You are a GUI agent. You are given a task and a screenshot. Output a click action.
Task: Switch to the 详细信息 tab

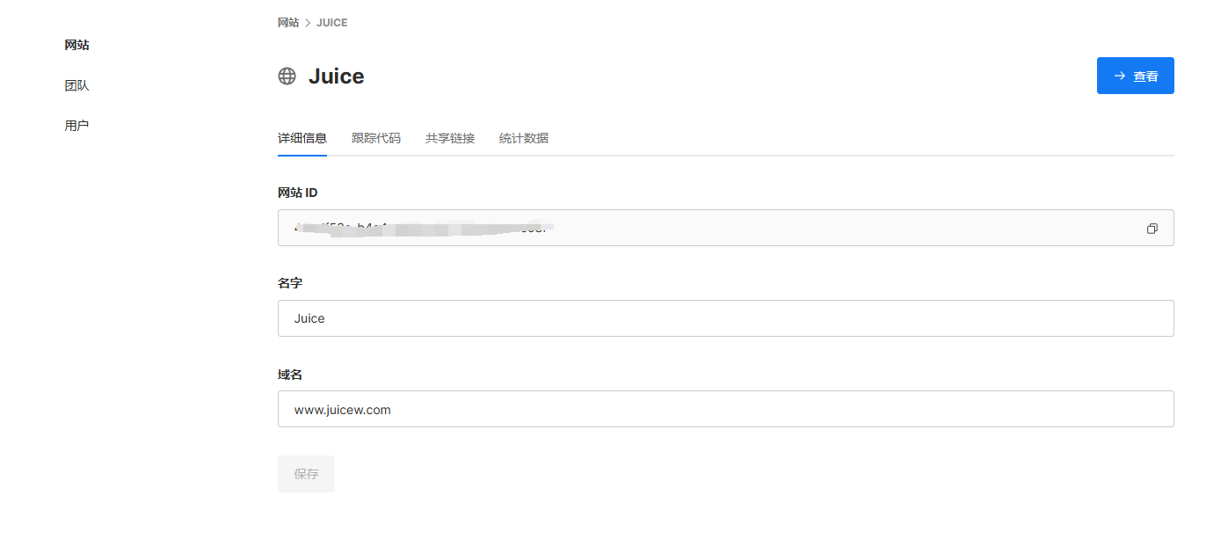coord(302,138)
